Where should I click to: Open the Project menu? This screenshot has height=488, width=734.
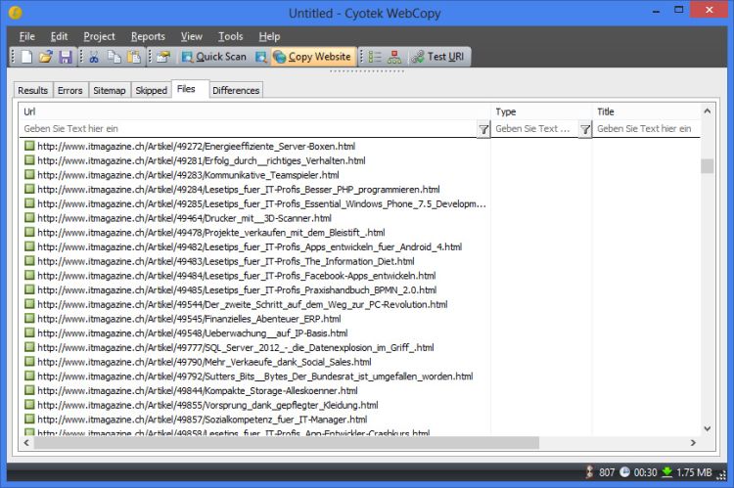tap(99, 36)
